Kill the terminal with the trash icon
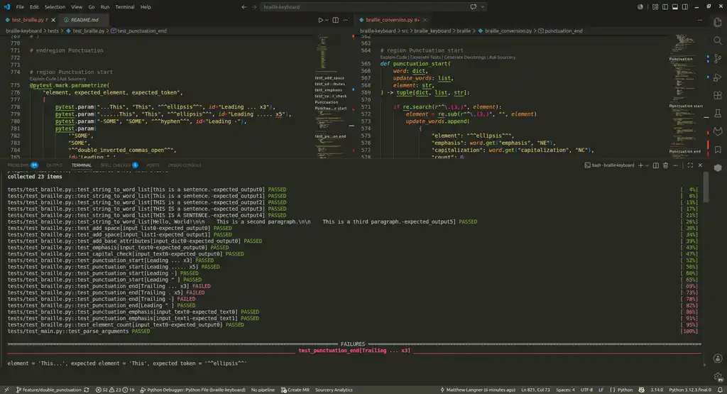The height and width of the screenshot is (394, 727). tap(665, 165)
